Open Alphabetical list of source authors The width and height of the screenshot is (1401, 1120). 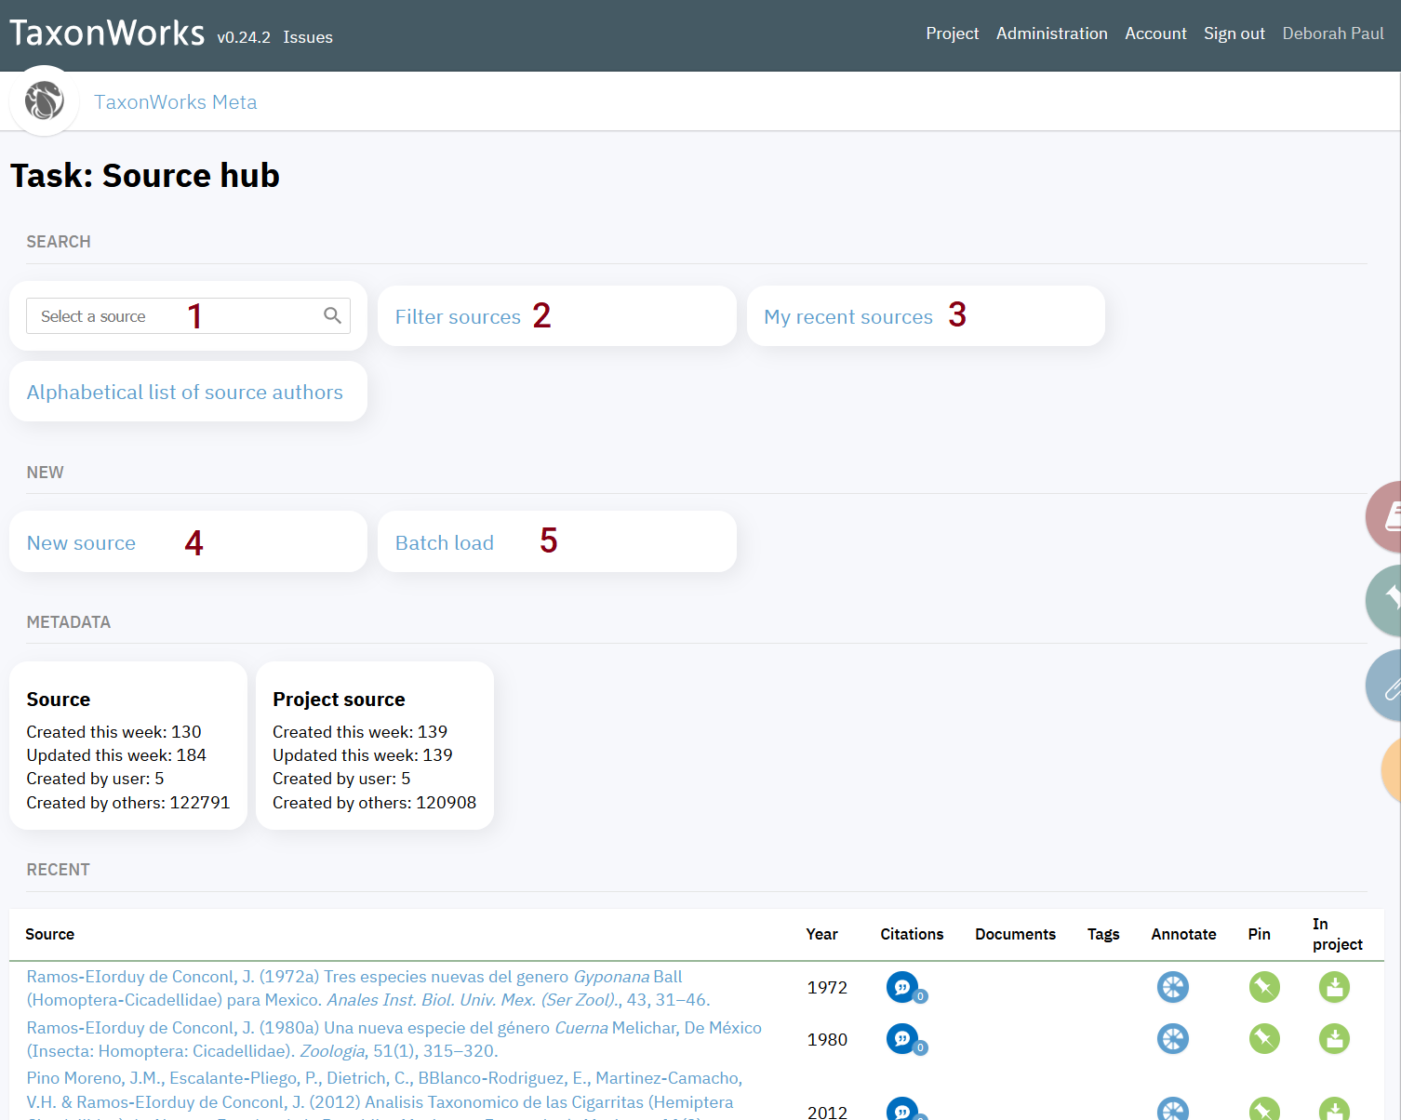(184, 392)
